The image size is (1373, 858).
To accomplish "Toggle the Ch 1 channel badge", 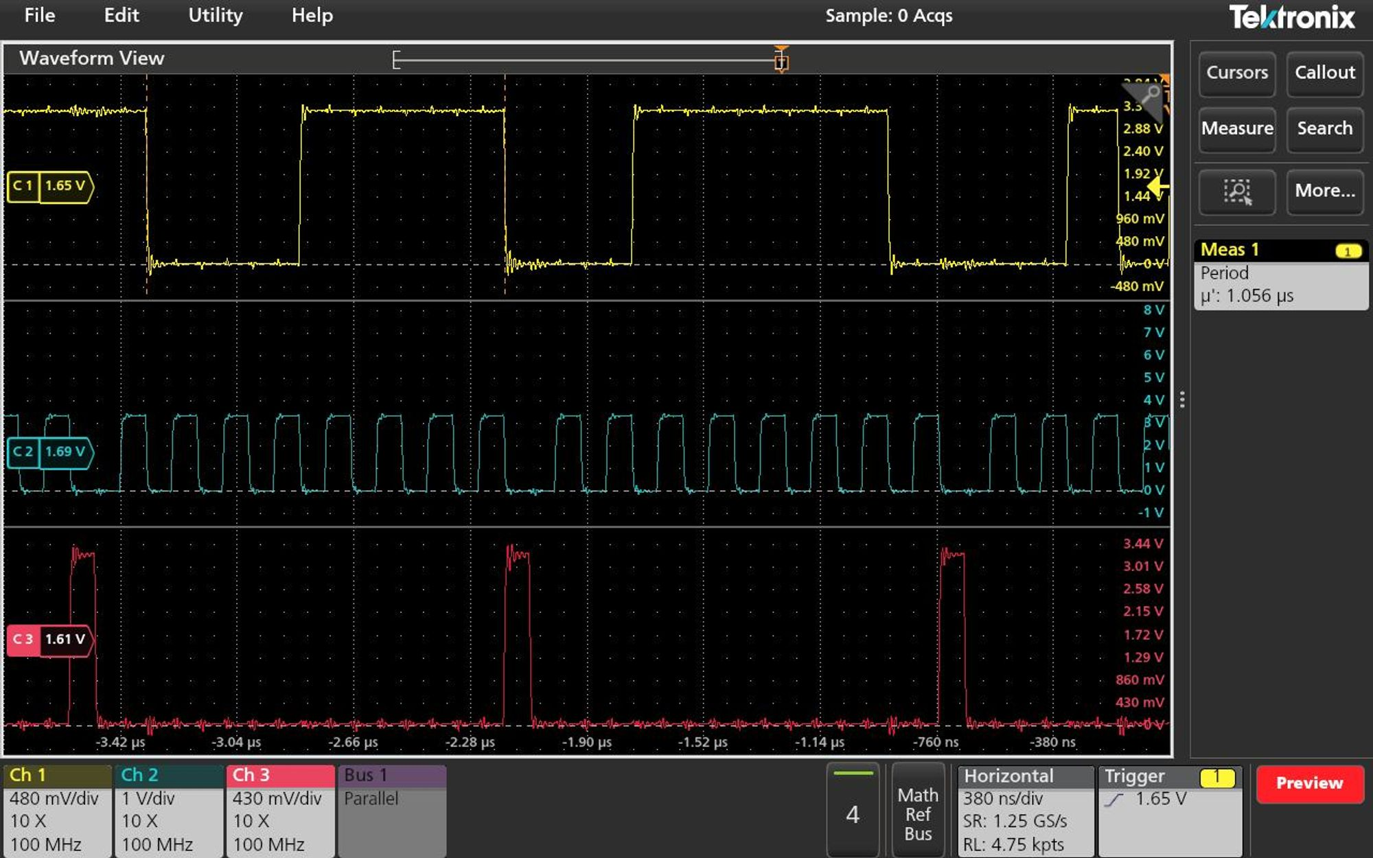I will tap(57, 811).
